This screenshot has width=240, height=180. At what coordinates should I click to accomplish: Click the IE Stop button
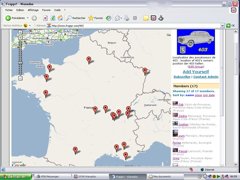(45, 18)
